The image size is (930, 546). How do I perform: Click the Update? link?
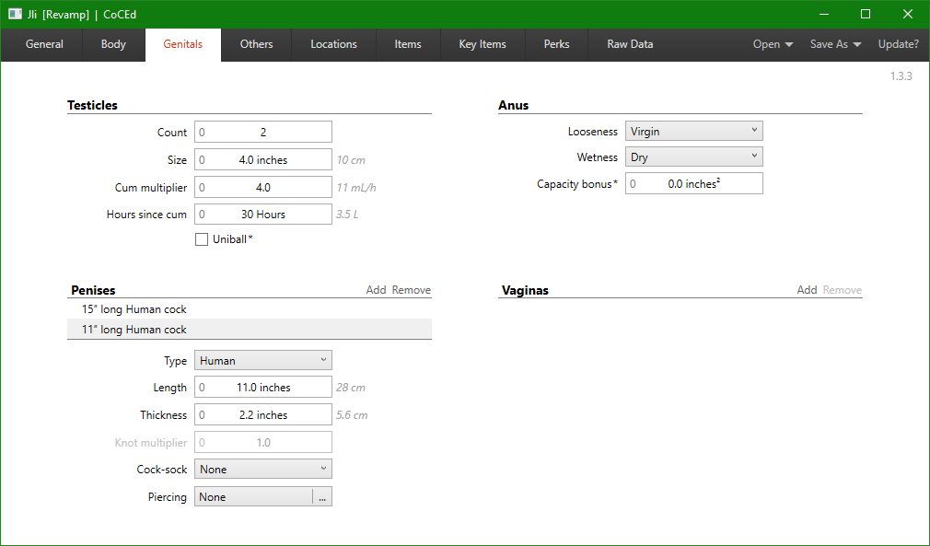coord(898,44)
